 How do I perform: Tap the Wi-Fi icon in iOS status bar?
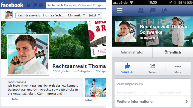pyautogui.click(x=131, y=2)
